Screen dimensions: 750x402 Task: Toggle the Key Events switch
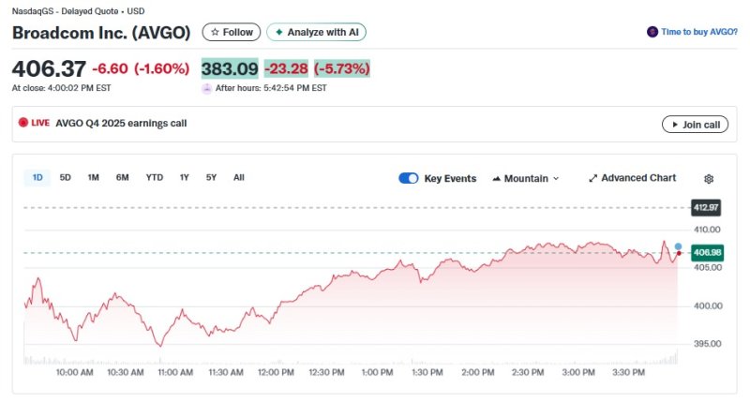coord(409,178)
